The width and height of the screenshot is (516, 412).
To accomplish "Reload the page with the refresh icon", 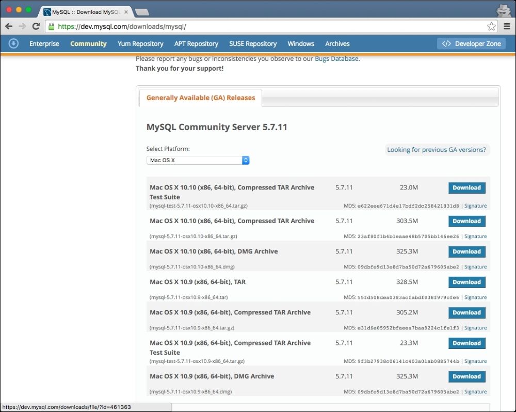I will (x=36, y=26).
